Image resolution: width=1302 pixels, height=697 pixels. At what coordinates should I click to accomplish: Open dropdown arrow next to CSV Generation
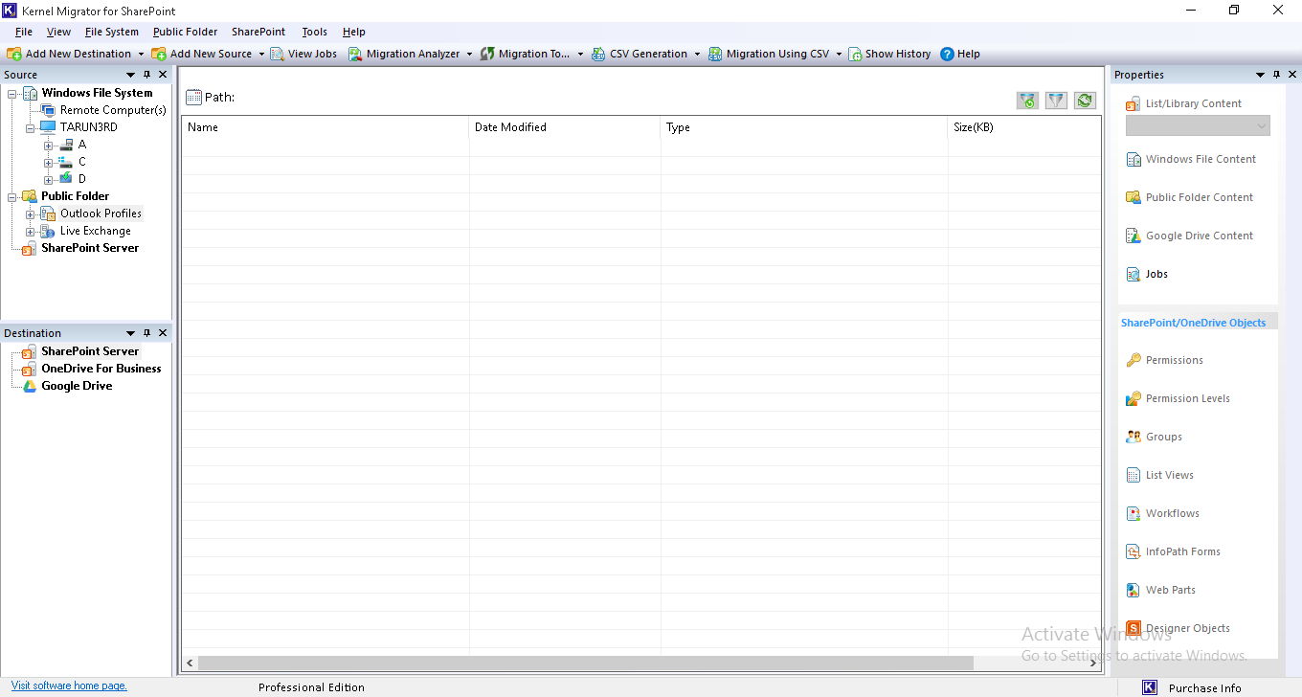pos(697,55)
